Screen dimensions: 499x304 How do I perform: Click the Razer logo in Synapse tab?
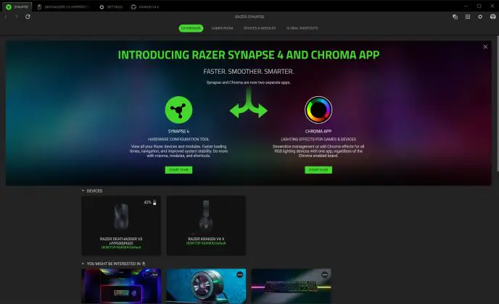click(x=9, y=7)
